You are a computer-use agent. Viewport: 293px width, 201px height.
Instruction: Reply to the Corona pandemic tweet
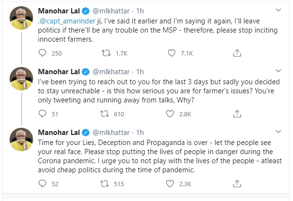pyautogui.click(x=43, y=183)
